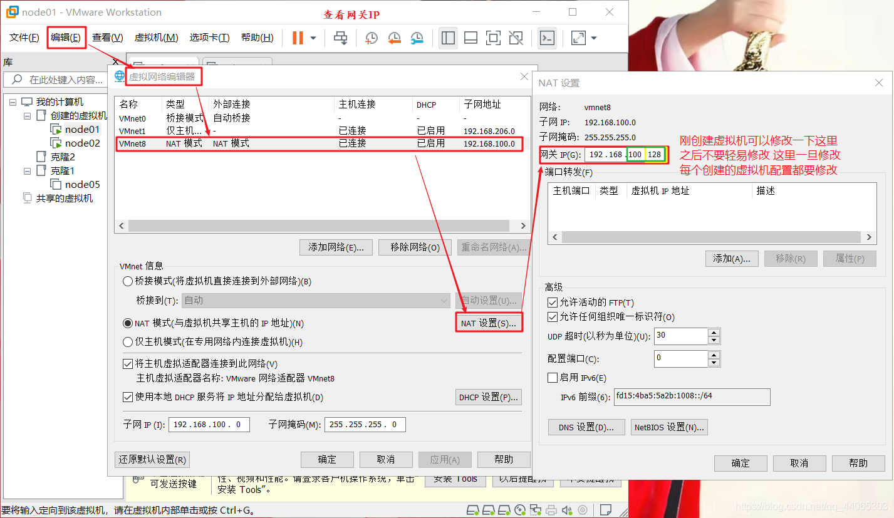Enable the 启用 IPv6 checkbox

(x=553, y=378)
